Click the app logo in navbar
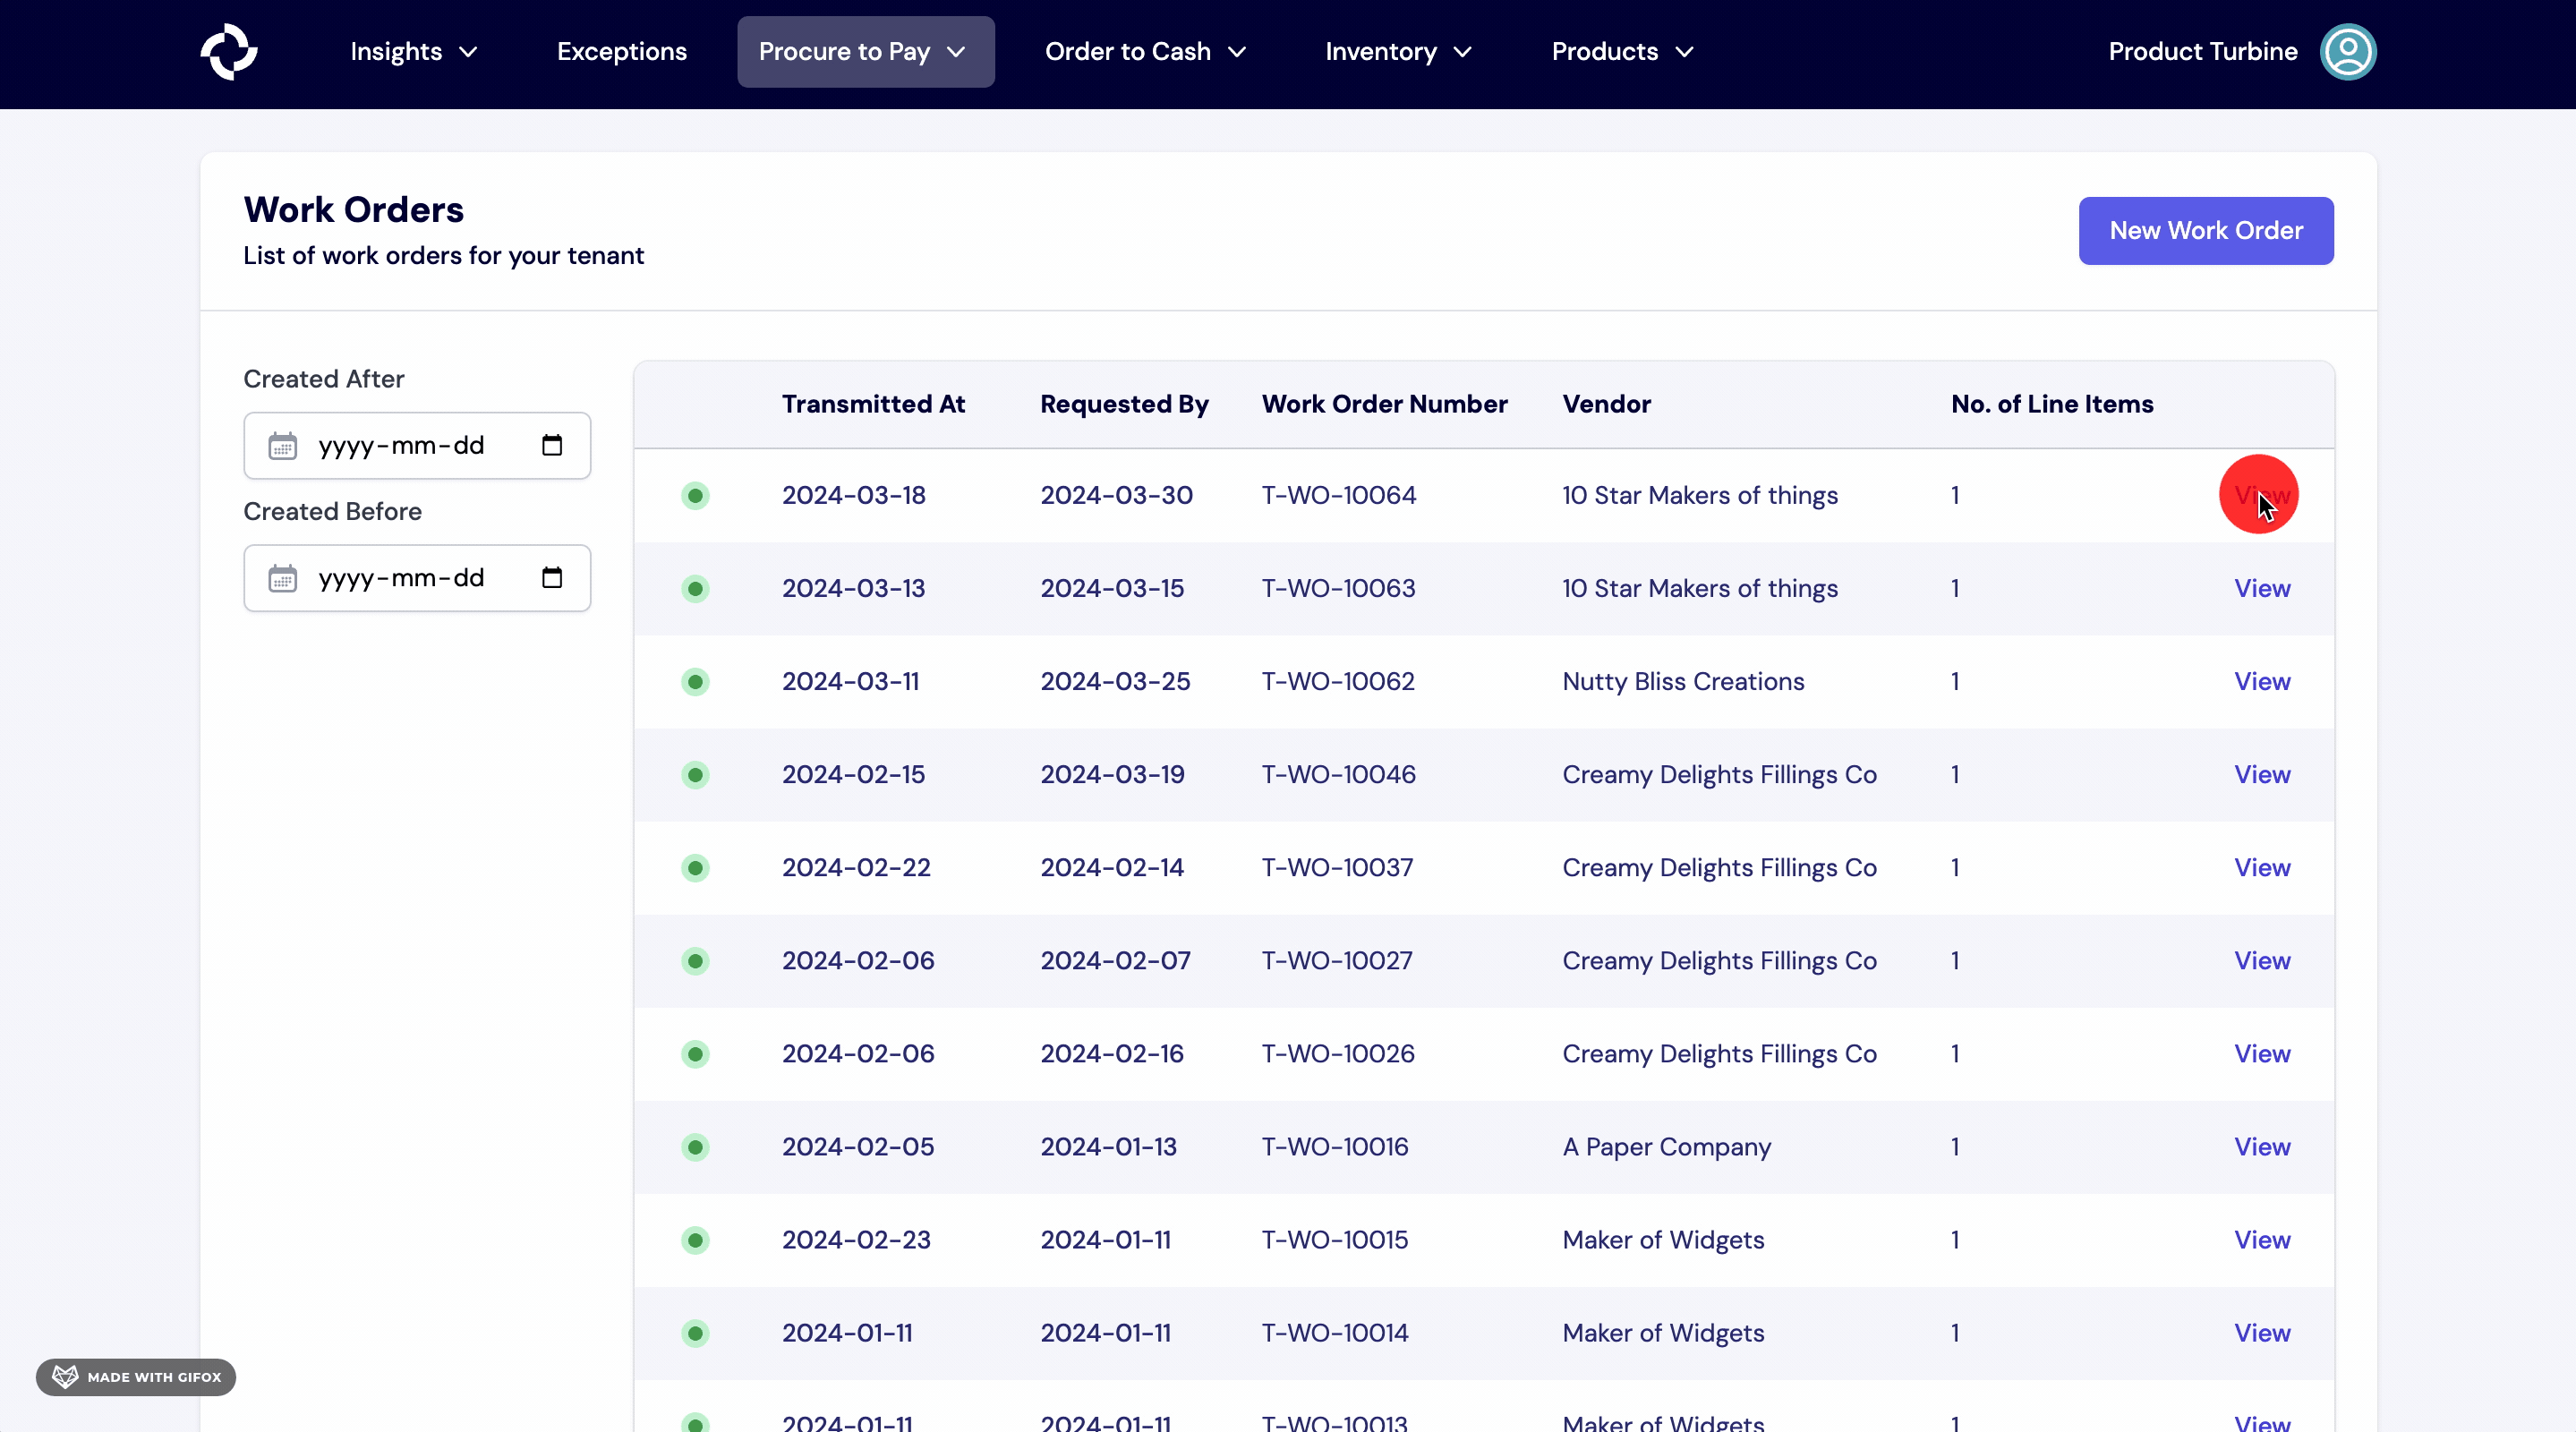 click(229, 51)
